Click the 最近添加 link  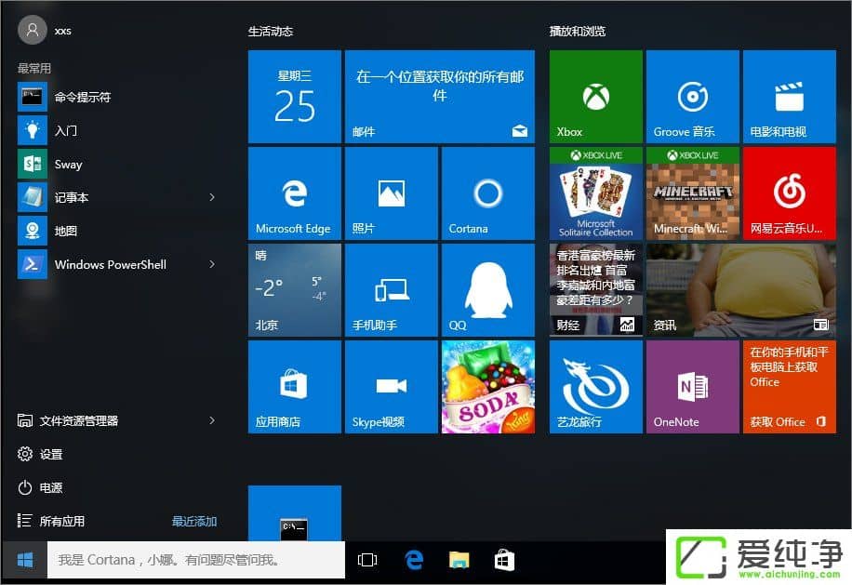[x=193, y=521]
